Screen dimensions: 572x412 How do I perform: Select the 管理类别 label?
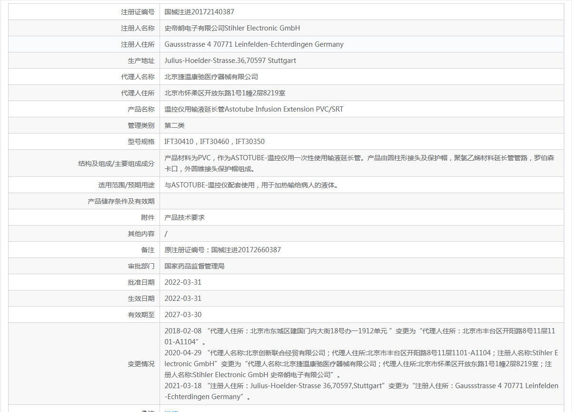coord(141,125)
